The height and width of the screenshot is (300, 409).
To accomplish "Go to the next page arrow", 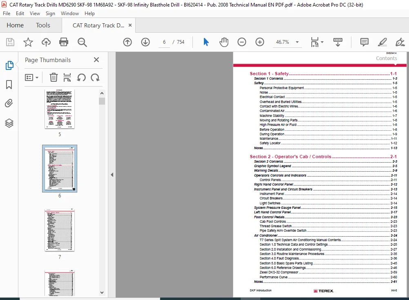I will (145, 42).
